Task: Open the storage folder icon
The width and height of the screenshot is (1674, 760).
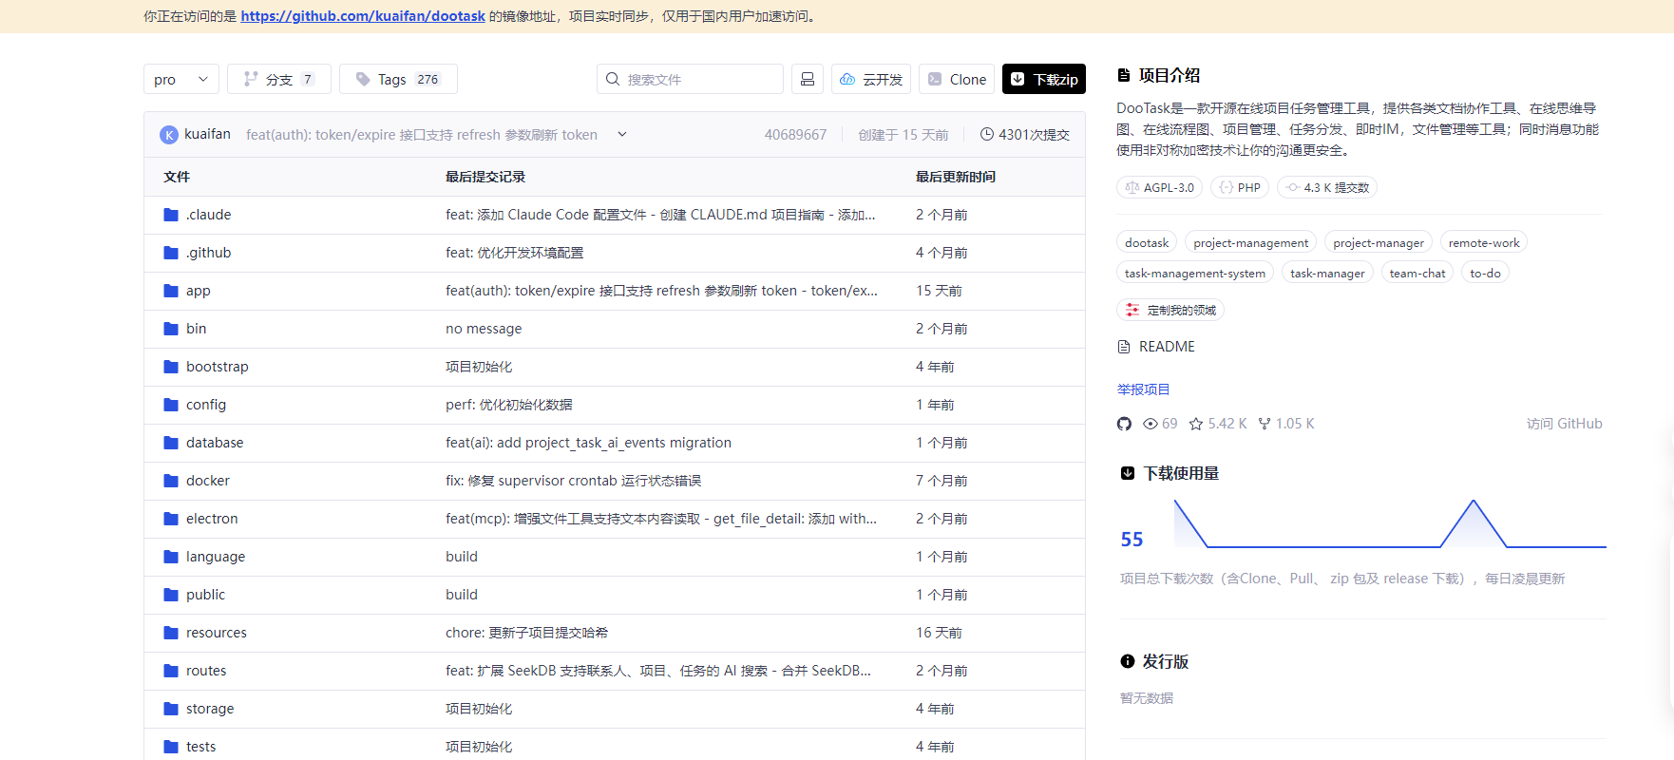Action: pos(171,709)
